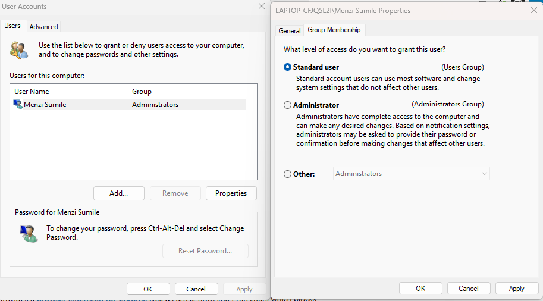This screenshot has height=301, width=543.
Task: Click the User Name column header
Action: (69, 92)
